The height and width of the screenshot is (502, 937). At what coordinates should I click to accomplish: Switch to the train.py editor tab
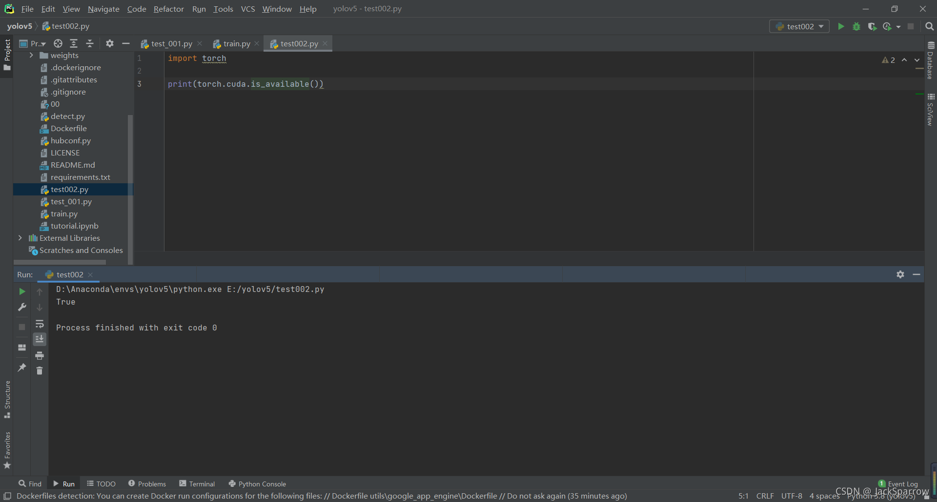tap(236, 43)
